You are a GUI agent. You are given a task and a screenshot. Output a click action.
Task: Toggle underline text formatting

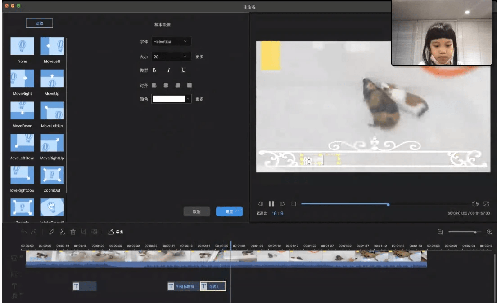point(183,70)
